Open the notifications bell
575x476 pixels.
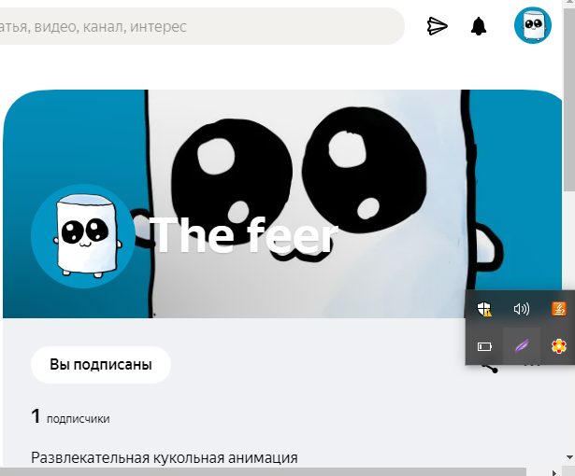479,26
